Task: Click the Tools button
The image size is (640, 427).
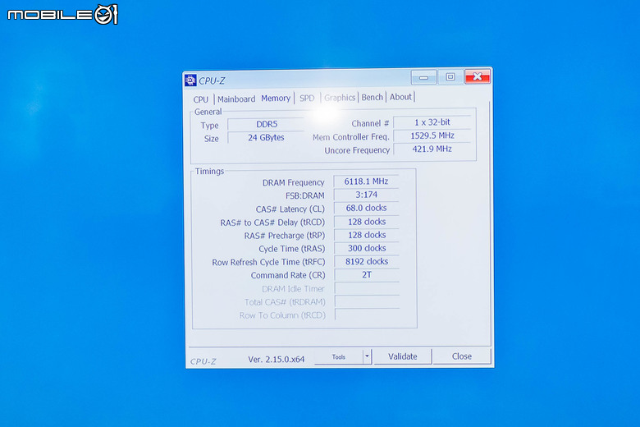Action: 339,356
